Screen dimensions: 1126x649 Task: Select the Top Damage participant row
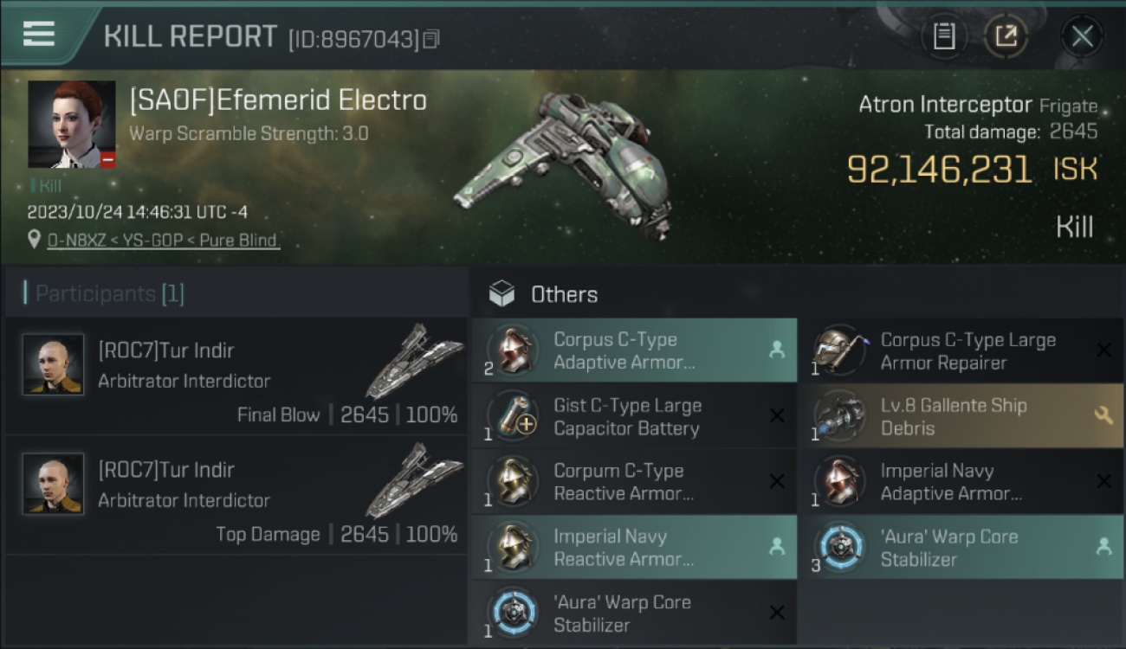(236, 496)
